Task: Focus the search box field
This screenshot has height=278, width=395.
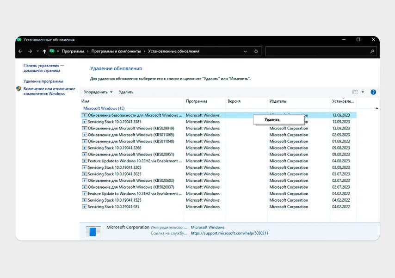Action: (321, 51)
